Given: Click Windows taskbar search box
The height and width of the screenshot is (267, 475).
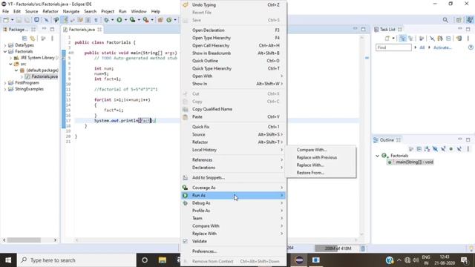Looking at the screenshot, I should click(x=76, y=260).
